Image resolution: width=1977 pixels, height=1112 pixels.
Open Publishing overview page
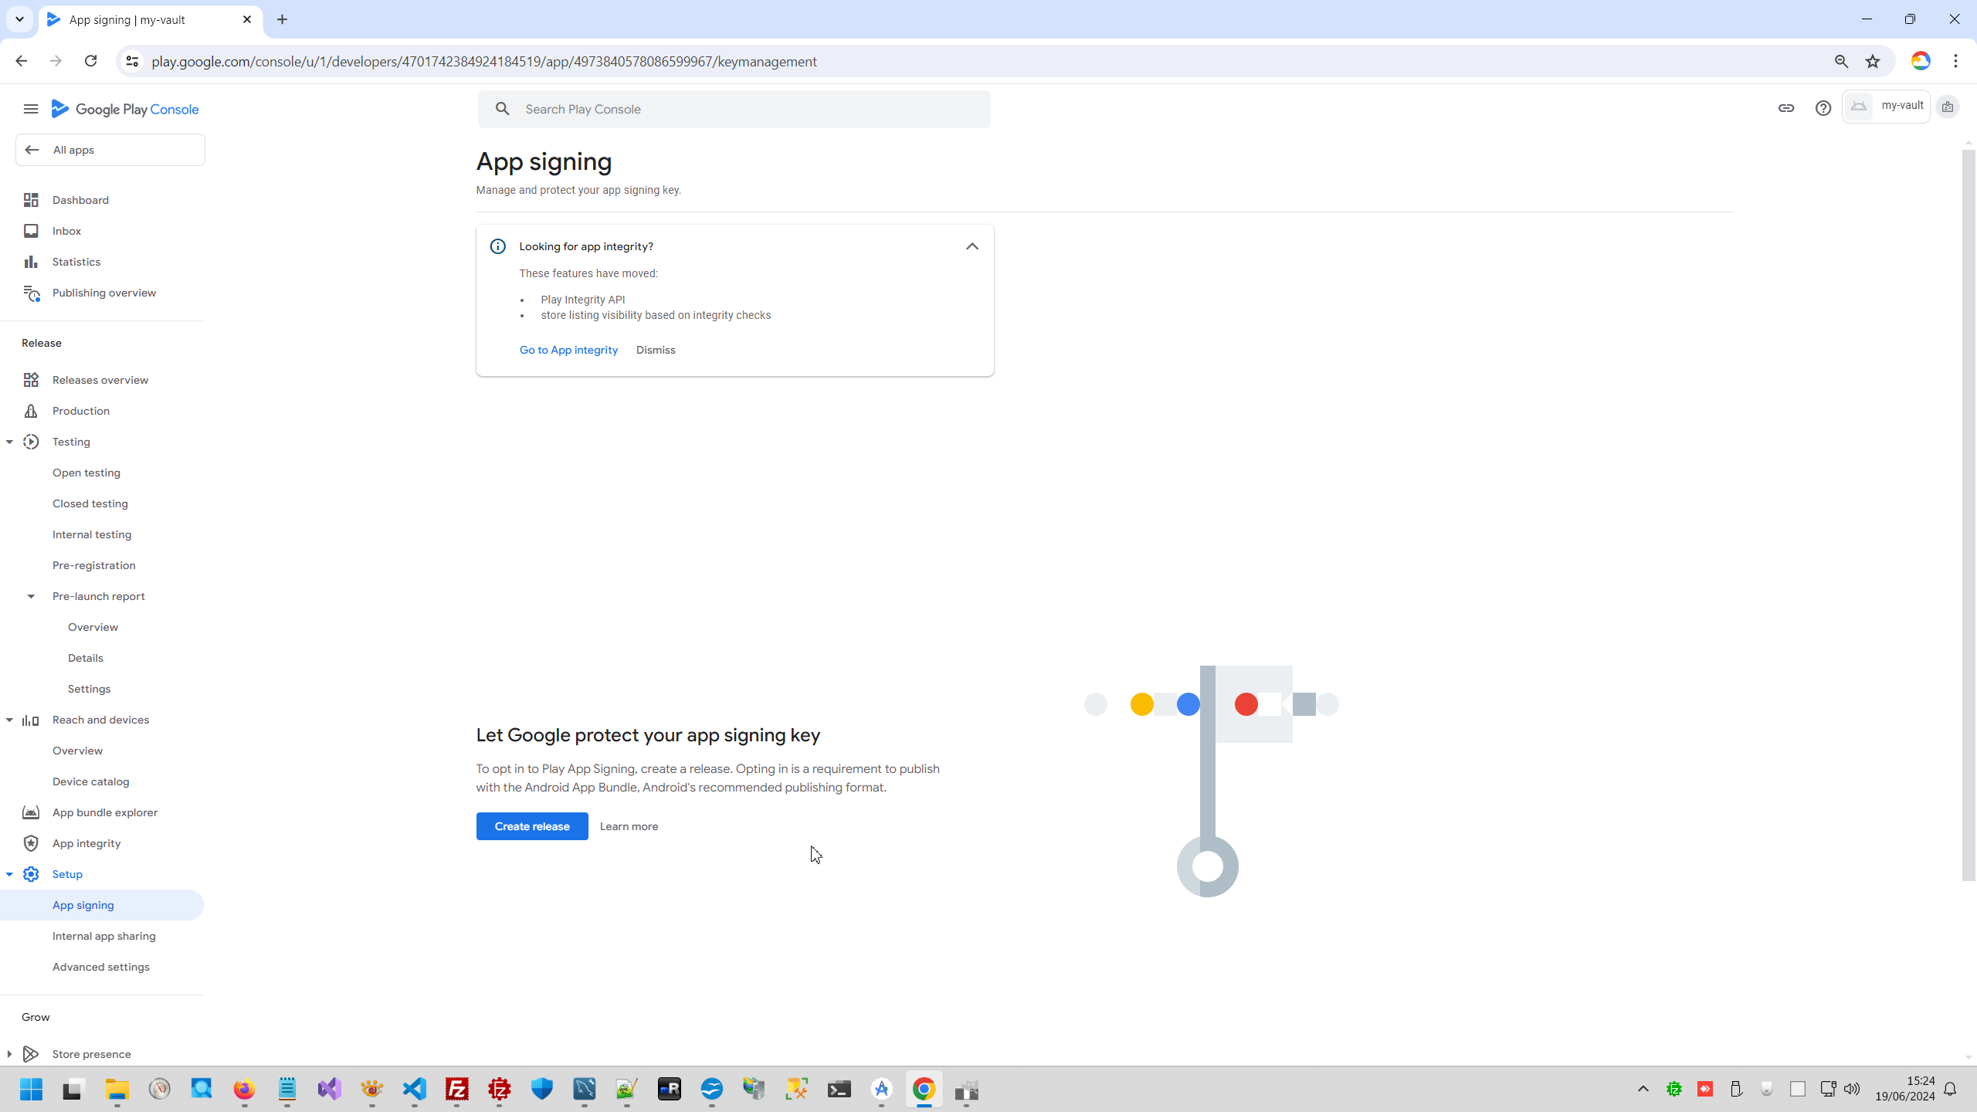[103, 293]
